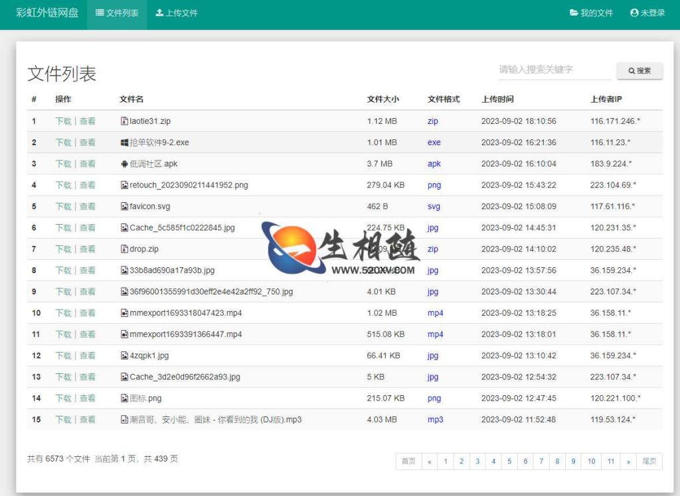Screen dimensions: 680x496
Task: Click 首页 in the pagination bar
Action: click(408, 460)
